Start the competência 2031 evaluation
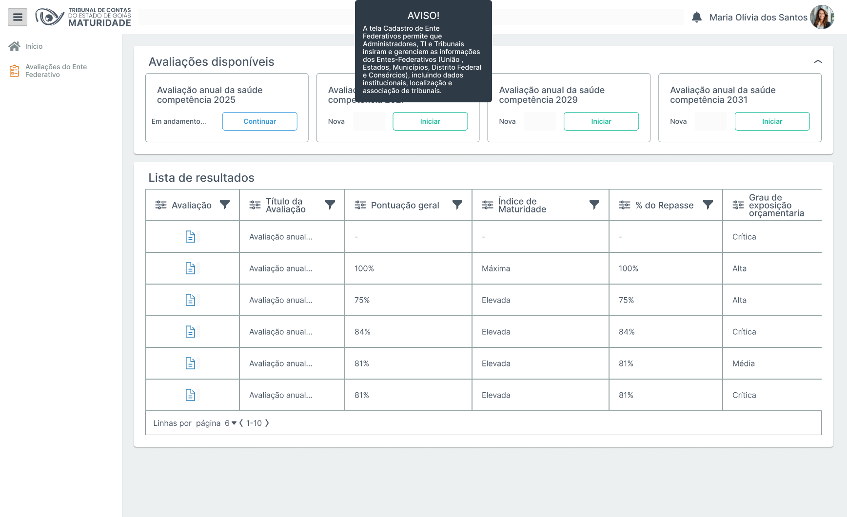This screenshot has width=847, height=517. [x=772, y=121]
